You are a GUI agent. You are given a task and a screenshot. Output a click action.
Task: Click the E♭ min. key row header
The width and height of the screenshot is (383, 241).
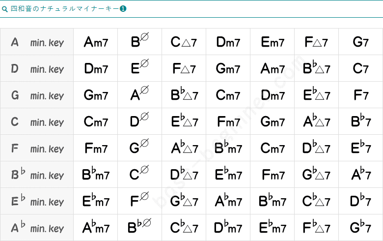[37, 202]
